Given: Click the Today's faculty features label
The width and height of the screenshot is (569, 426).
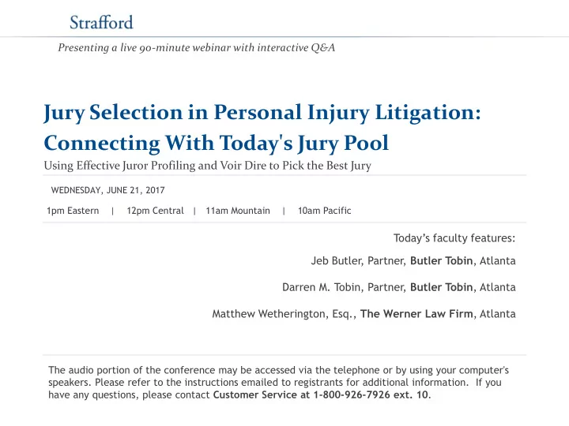Looking at the screenshot, I should point(454,238).
